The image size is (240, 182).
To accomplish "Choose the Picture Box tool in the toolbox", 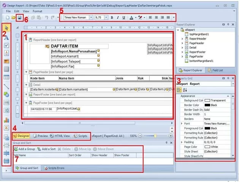I will 6,61.
